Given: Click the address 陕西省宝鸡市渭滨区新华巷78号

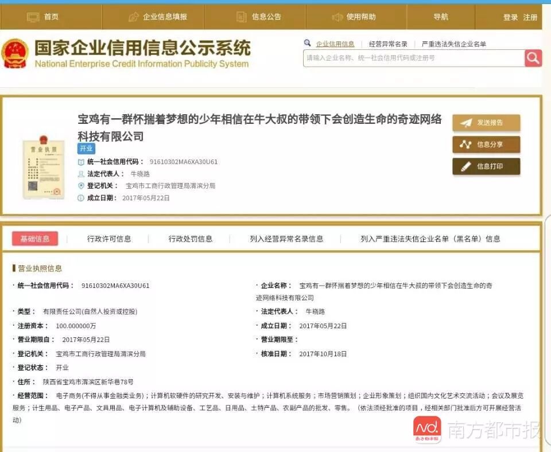Looking at the screenshot, I should [88, 382].
